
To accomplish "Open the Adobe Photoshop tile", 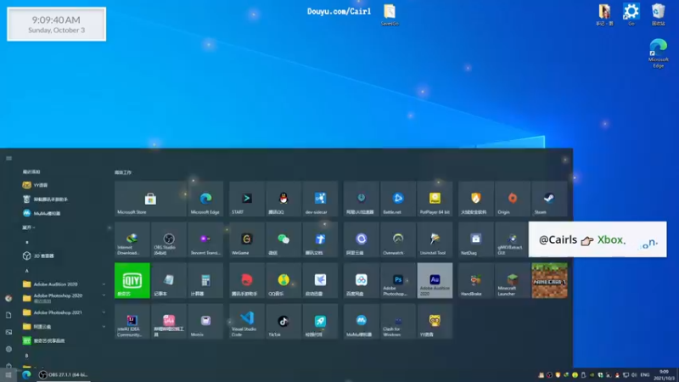I will [398, 280].
